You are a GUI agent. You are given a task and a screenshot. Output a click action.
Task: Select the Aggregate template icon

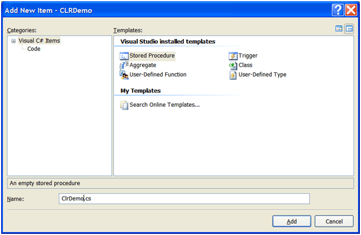[x=124, y=66]
